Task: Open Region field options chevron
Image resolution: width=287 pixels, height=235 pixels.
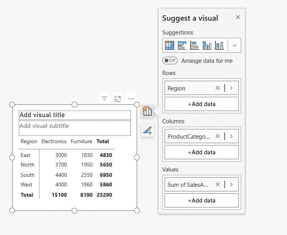Action: pyautogui.click(x=232, y=88)
